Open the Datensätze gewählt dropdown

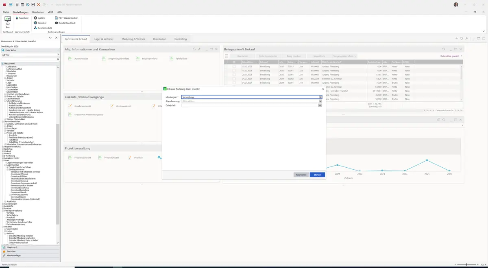(451, 56)
